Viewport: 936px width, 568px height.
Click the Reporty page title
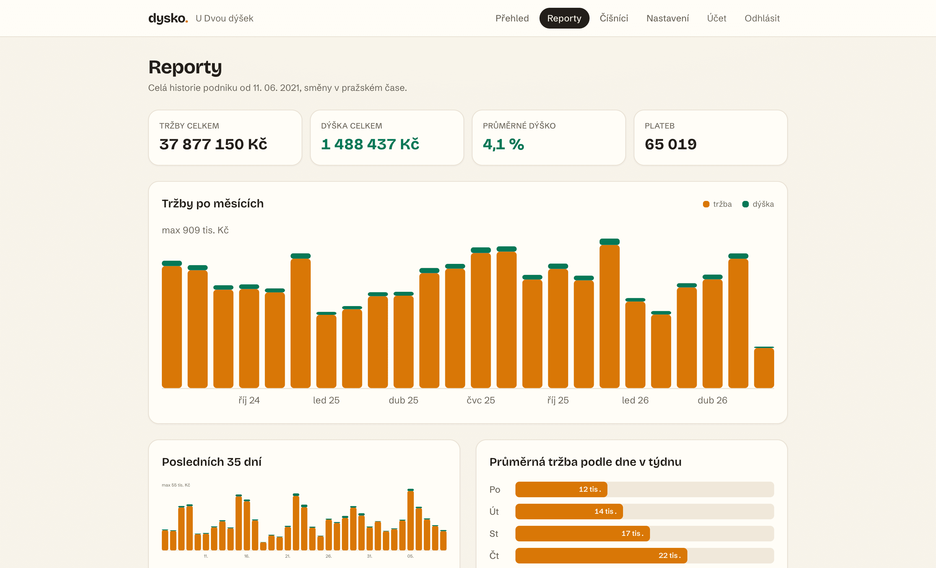[185, 67]
